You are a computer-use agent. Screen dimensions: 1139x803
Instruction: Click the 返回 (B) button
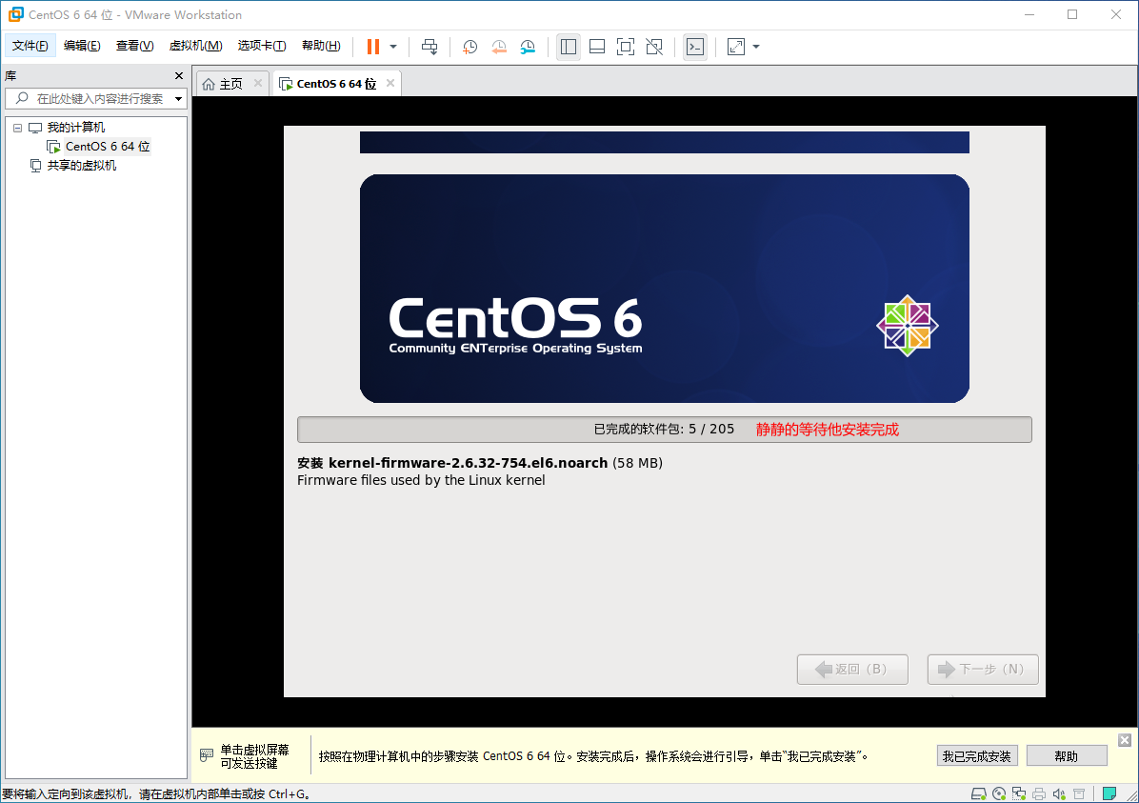(852, 670)
